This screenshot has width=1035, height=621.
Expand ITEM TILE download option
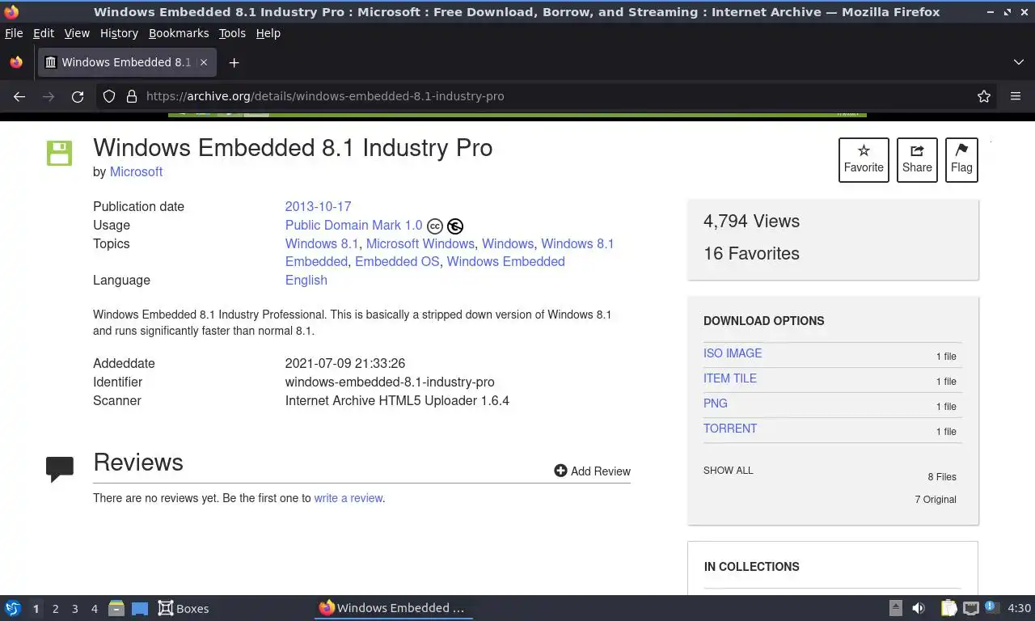tap(730, 378)
